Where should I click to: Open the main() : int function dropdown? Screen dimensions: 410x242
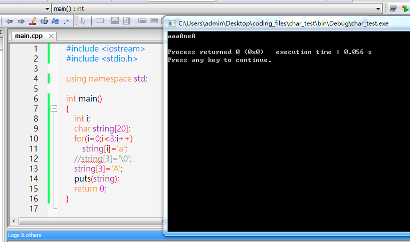click(x=217, y=9)
